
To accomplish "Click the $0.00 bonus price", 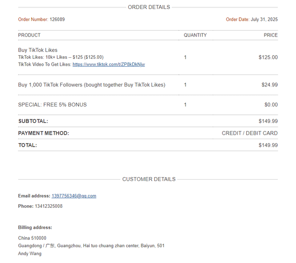I will pos(271,105).
